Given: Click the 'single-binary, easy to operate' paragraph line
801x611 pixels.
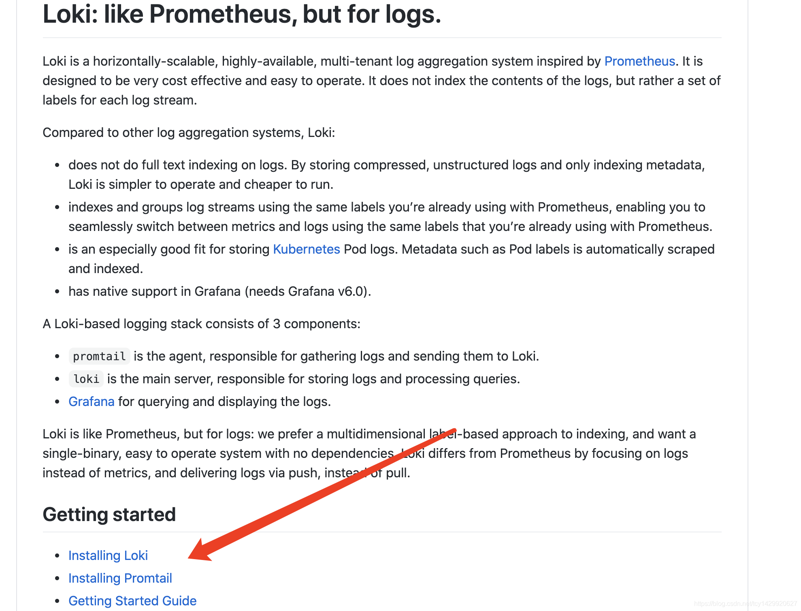Looking at the screenshot, I should click(219, 454).
